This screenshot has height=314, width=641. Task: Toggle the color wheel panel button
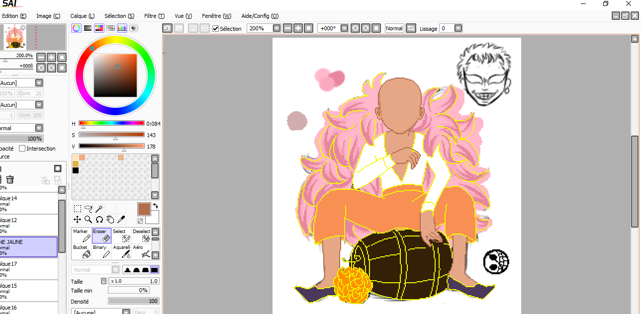point(76,28)
